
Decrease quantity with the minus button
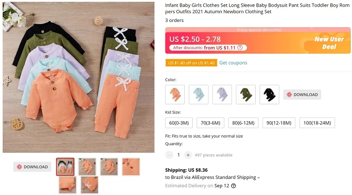169,155
